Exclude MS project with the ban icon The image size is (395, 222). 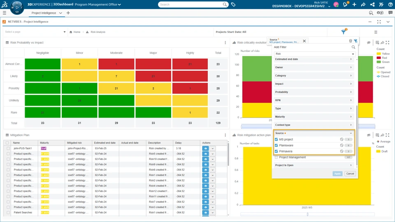point(342,139)
